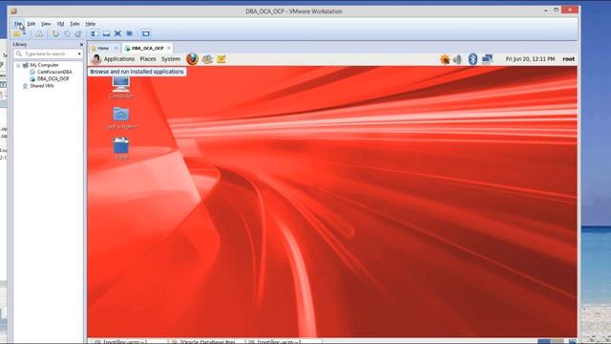Click the revert to snapshot toolbar icon

tap(67, 34)
